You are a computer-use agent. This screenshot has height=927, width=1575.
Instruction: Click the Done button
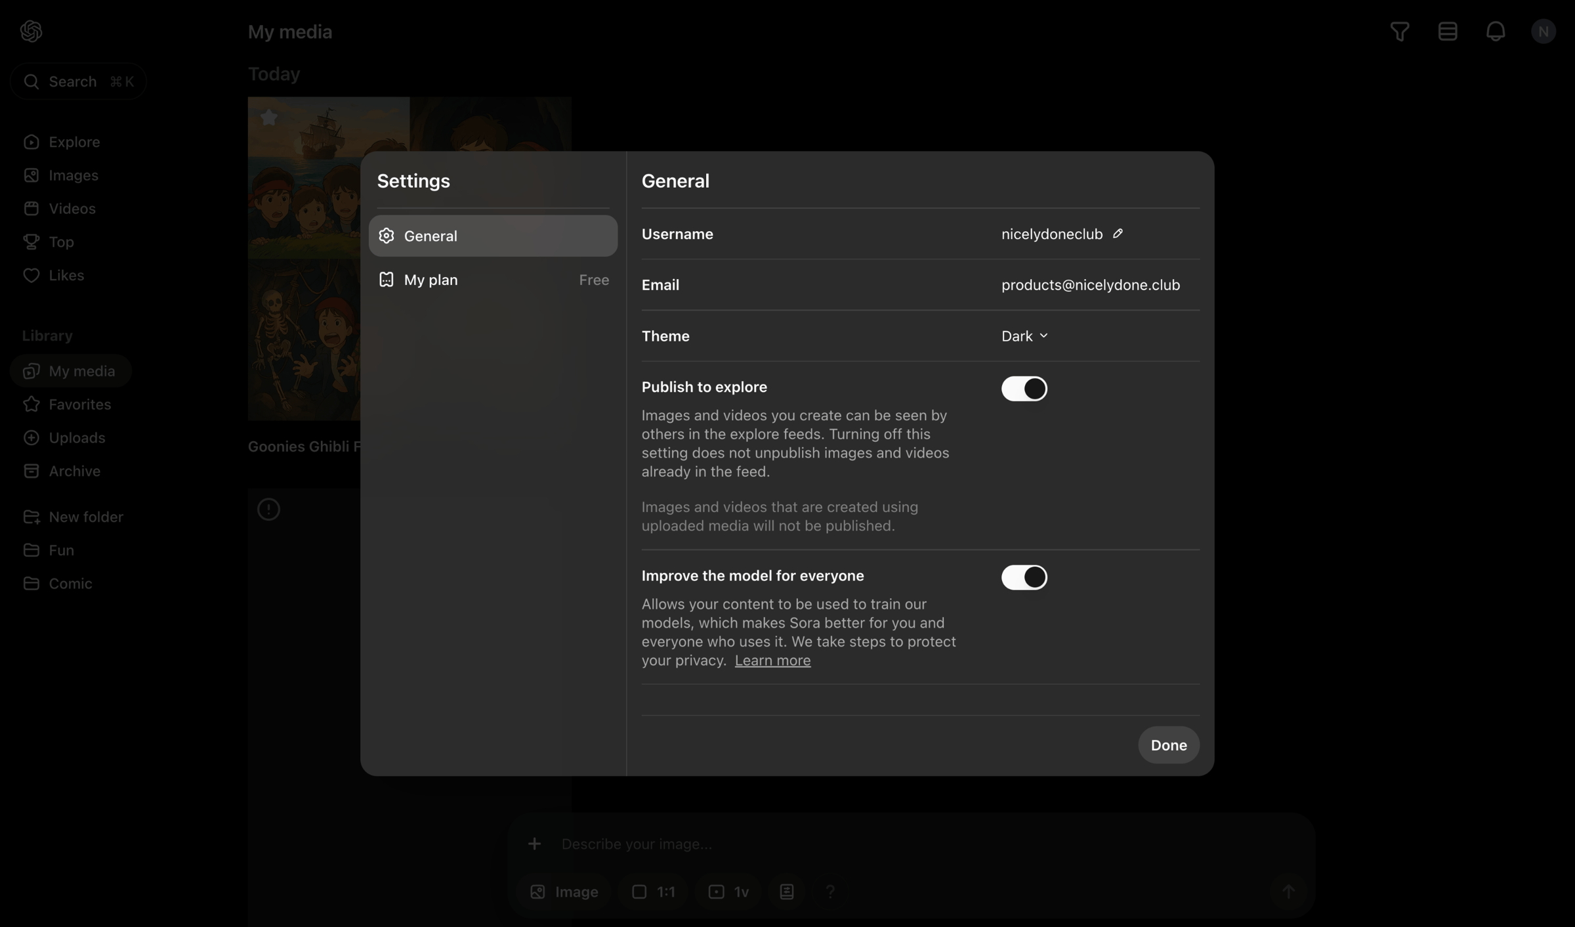pyautogui.click(x=1169, y=745)
